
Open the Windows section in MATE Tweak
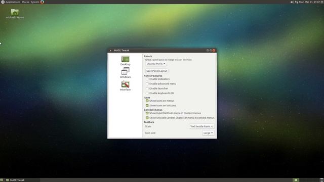click(x=125, y=73)
